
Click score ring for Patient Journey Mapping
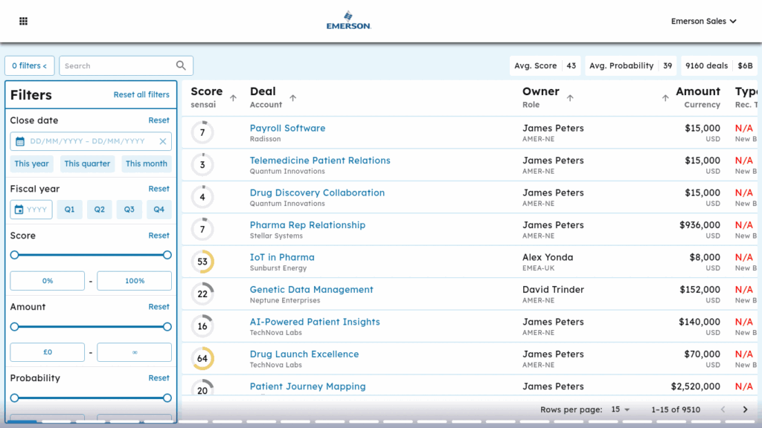coord(202,388)
